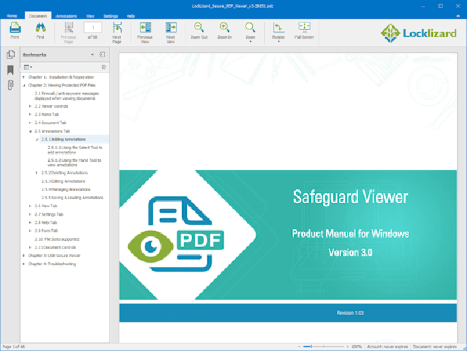Expand 2.11 Document controls bookmark
Screen dimensions: 467x351
(30, 248)
